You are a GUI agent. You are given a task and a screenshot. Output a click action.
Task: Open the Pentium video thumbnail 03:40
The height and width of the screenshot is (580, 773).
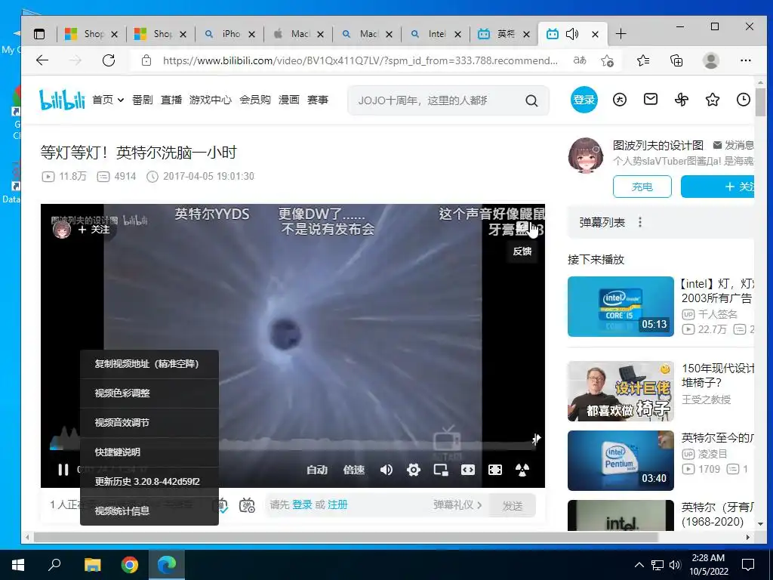coord(621,461)
